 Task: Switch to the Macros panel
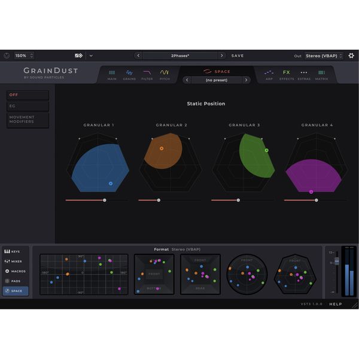16,271
